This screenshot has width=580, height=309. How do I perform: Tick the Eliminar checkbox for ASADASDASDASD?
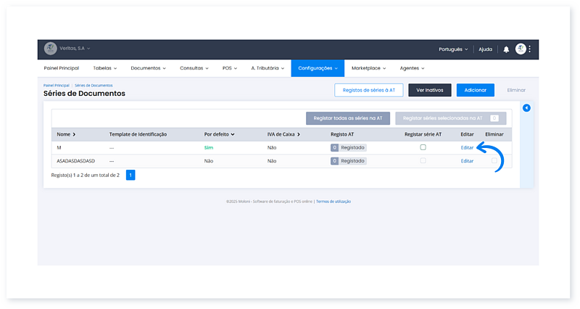tap(494, 161)
